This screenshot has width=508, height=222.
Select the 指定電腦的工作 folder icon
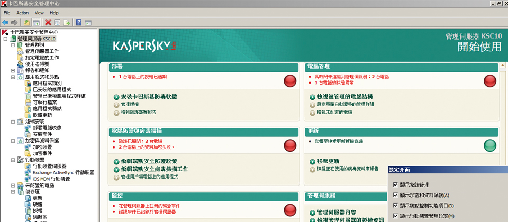pyautogui.click(x=20, y=58)
